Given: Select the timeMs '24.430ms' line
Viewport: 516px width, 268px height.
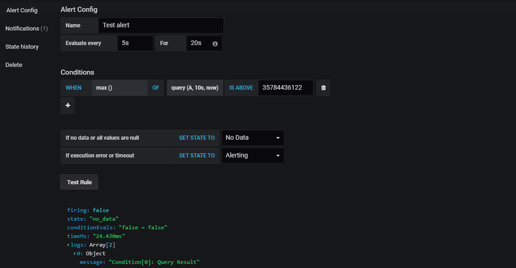Looking at the screenshot, I should [x=96, y=236].
